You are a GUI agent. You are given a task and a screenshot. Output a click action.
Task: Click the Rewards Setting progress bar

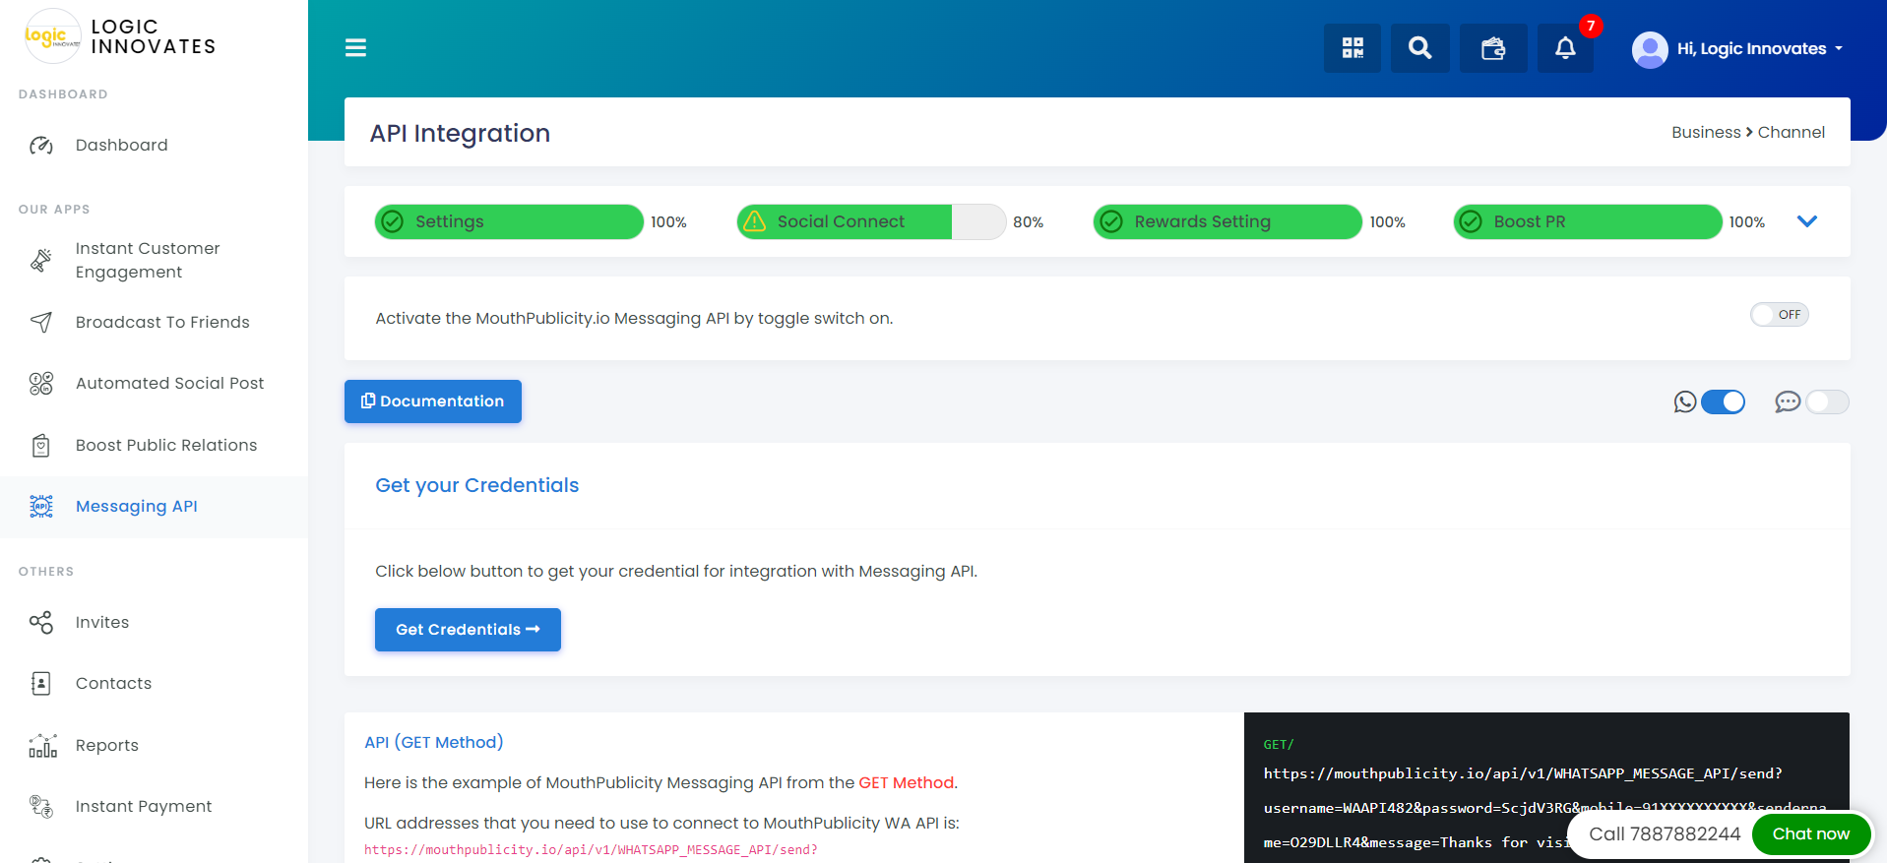pyautogui.click(x=1227, y=221)
